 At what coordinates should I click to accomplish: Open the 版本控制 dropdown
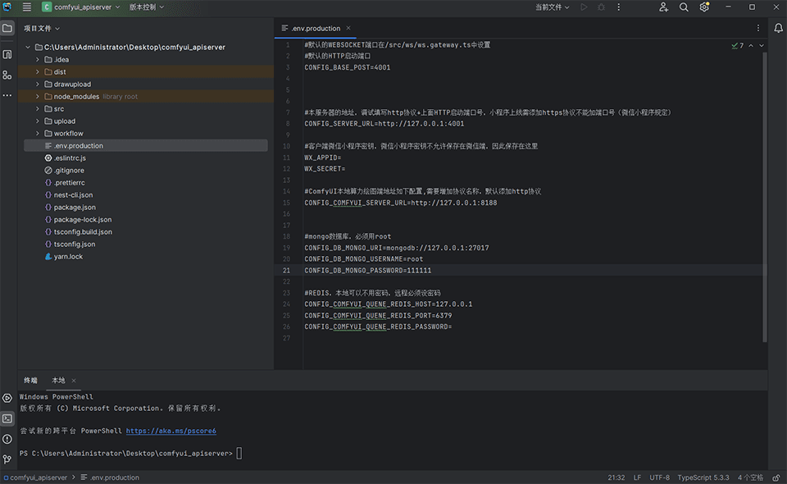(x=146, y=7)
